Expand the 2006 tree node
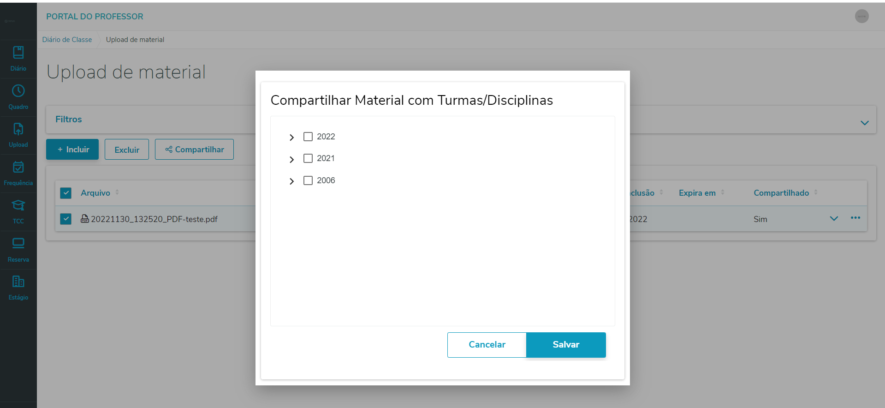Viewport: 885px width, 408px height. 291,181
